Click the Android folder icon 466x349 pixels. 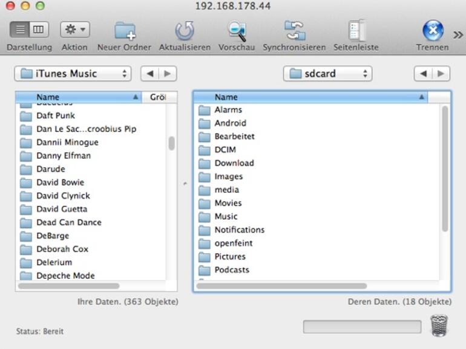click(x=205, y=124)
